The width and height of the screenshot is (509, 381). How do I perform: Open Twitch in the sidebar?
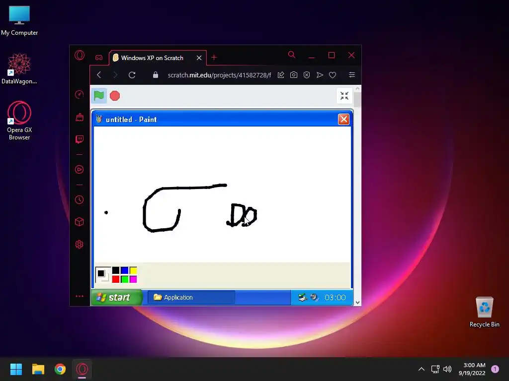[80, 139]
